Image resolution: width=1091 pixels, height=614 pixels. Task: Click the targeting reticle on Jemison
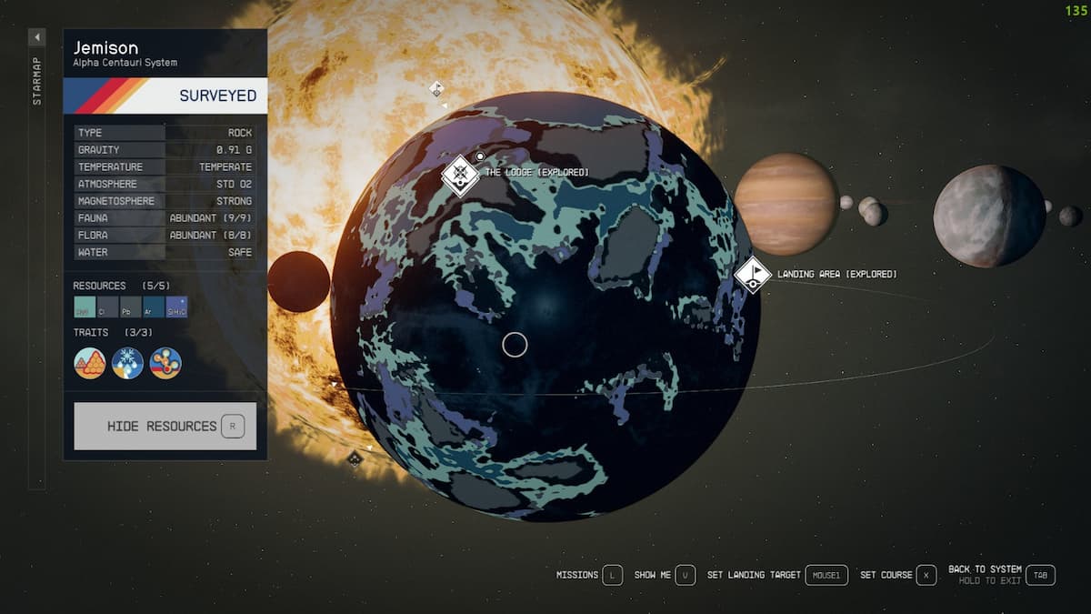click(515, 344)
